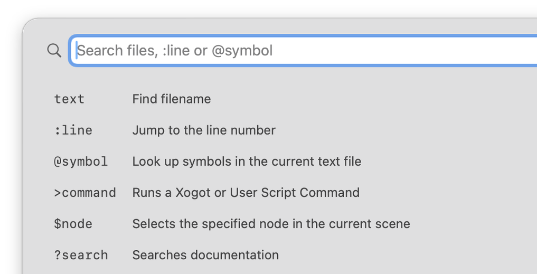Focus the Search files input field
Viewport: 537px width, 274px height.
pyautogui.click(x=303, y=50)
